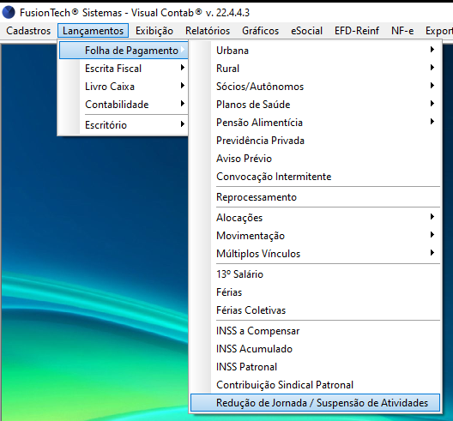The height and width of the screenshot is (421, 453).
Task: Open the Gráficos menu
Action: tap(260, 31)
